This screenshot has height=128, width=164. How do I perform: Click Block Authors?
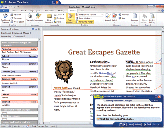(144, 18)
